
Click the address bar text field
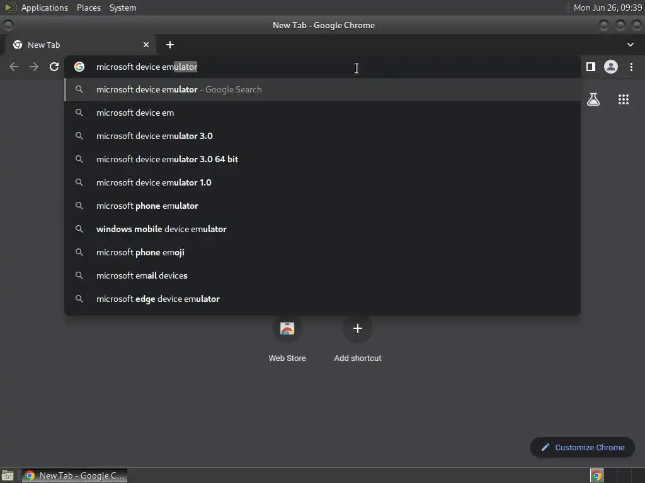(x=322, y=67)
